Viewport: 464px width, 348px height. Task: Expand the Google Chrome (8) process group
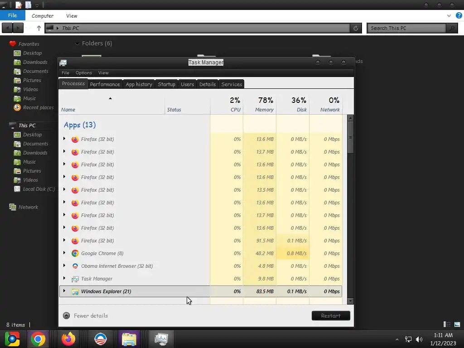point(64,253)
